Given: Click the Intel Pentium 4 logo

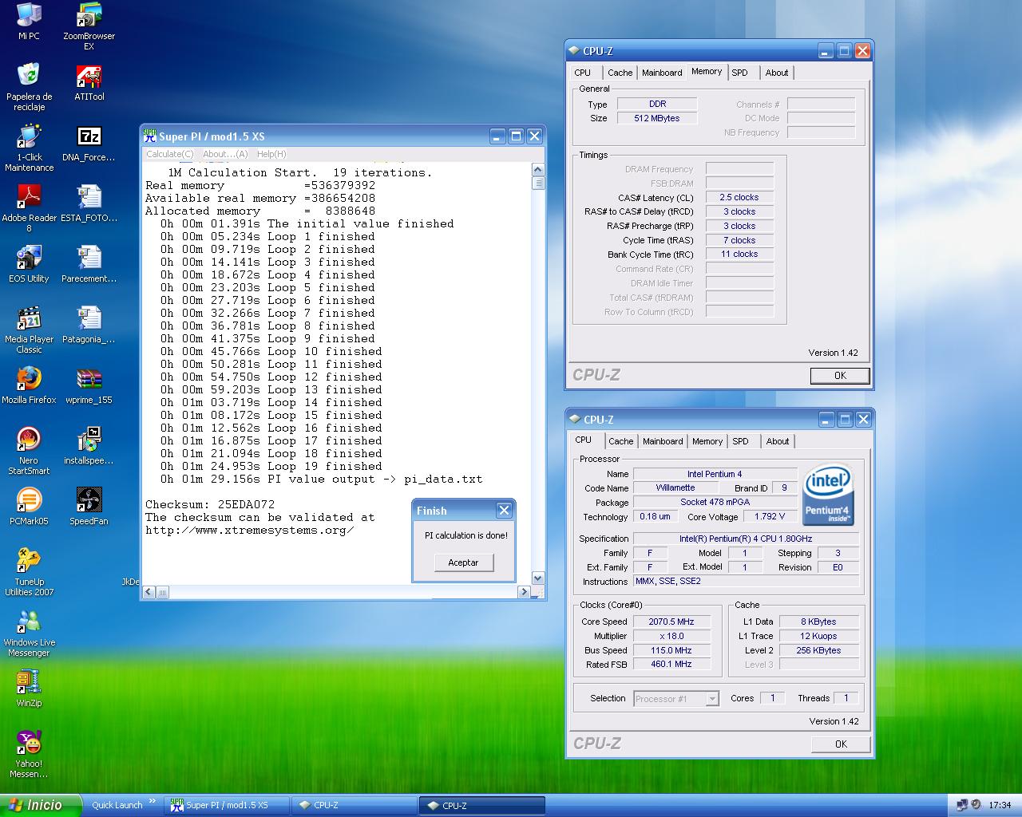Looking at the screenshot, I should point(828,495).
